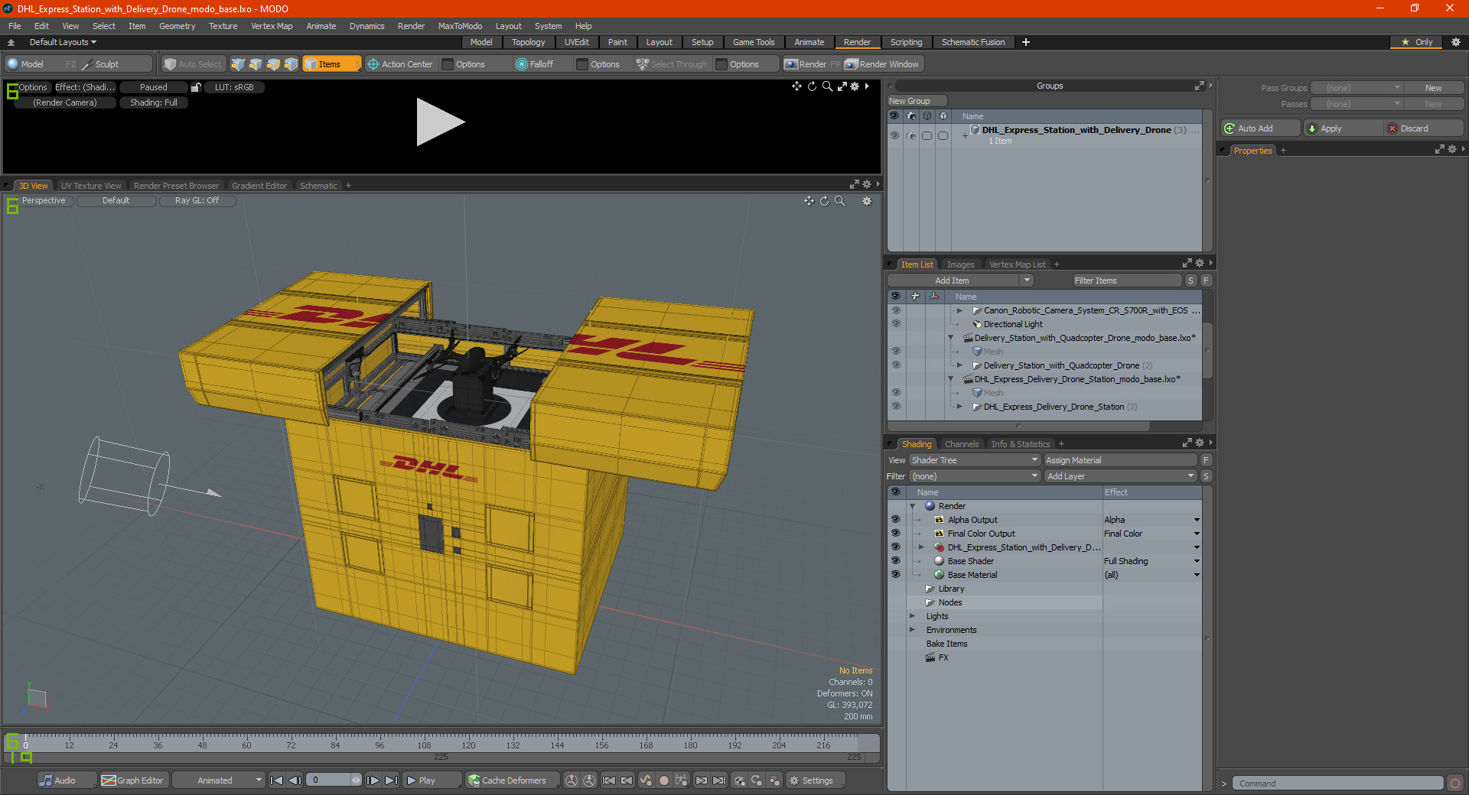Switch to Images tab

961,264
